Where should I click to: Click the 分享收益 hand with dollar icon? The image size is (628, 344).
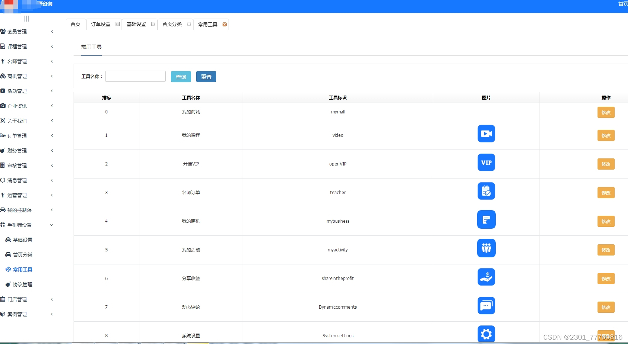pos(486,277)
